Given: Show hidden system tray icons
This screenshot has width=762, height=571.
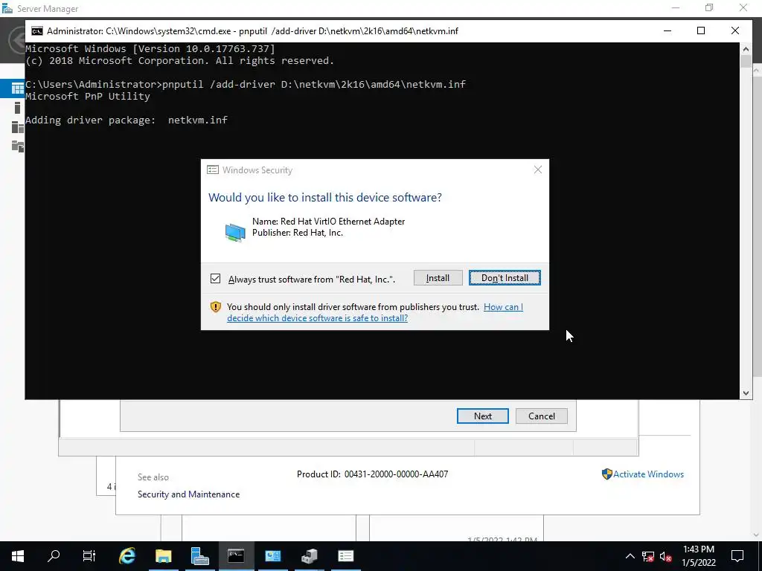Looking at the screenshot, I should 630,556.
